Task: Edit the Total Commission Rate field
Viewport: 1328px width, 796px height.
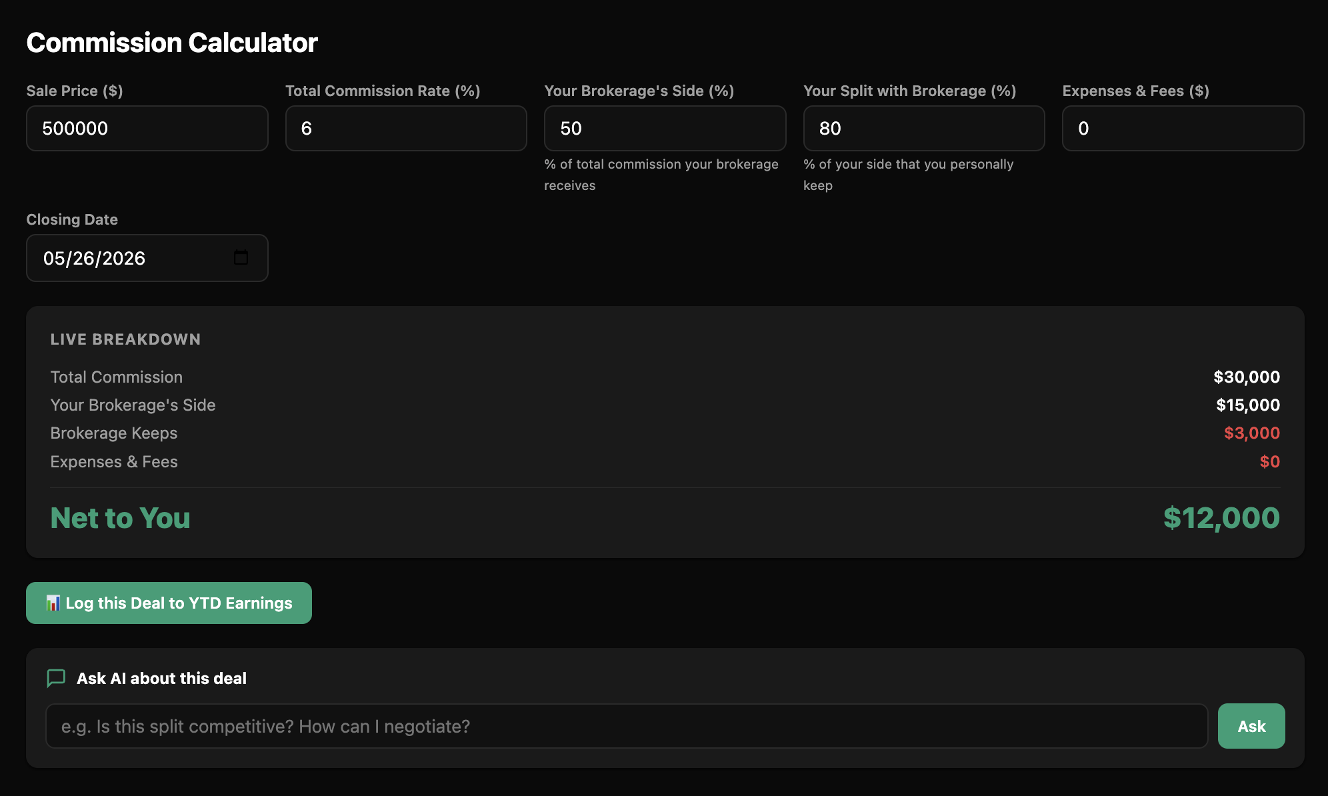Action: (x=406, y=128)
